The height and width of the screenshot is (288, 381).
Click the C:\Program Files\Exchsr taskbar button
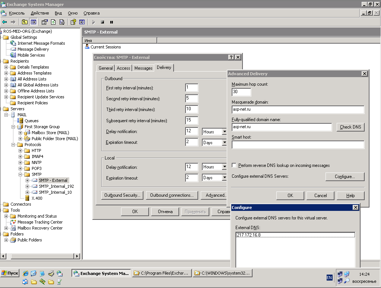pos(162,273)
